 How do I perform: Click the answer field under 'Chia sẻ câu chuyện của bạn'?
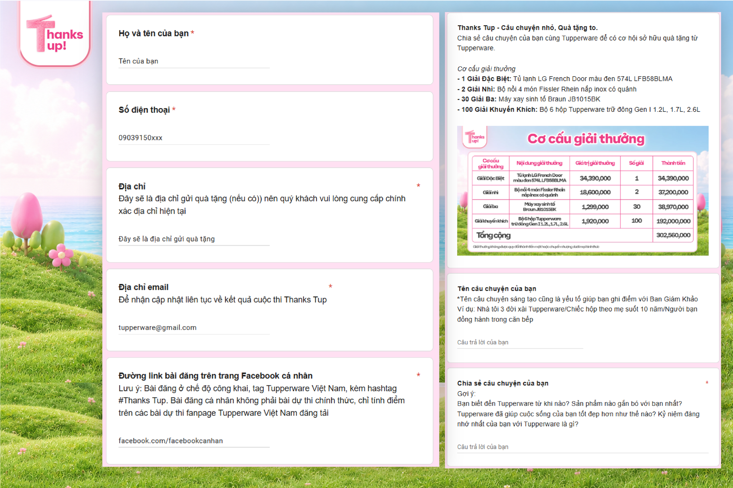[x=583, y=447]
